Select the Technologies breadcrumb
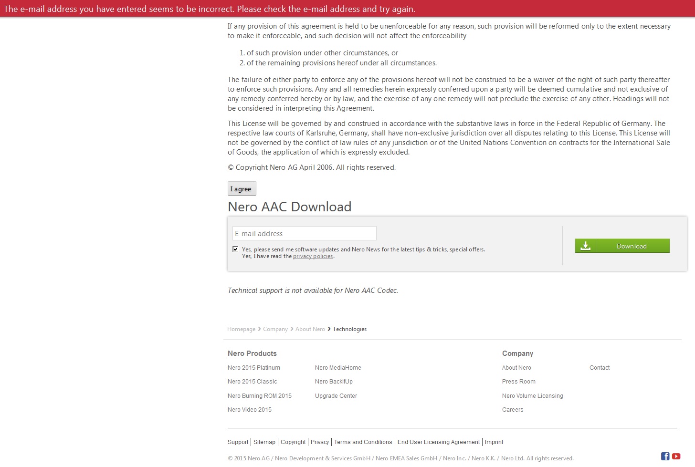Image resolution: width=695 pixels, height=467 pixels. [x=350, y=329]
